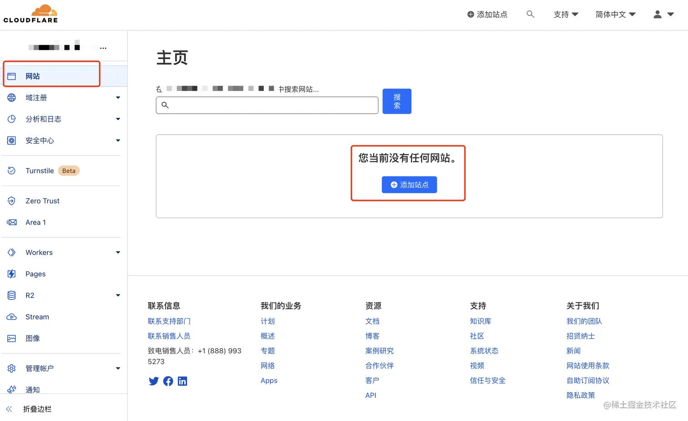Viewport: 688px width, 421px height.
Task: Open the Facebook social icon
Action: 168,381
